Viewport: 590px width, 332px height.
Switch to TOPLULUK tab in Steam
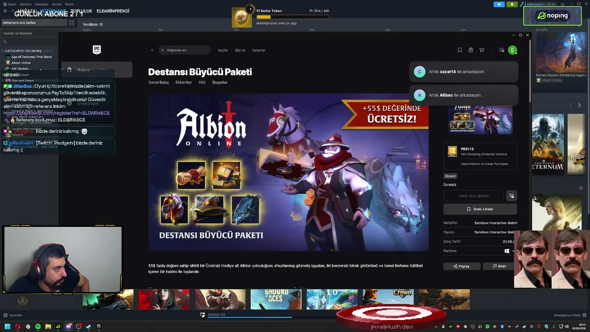click(82, 11)
